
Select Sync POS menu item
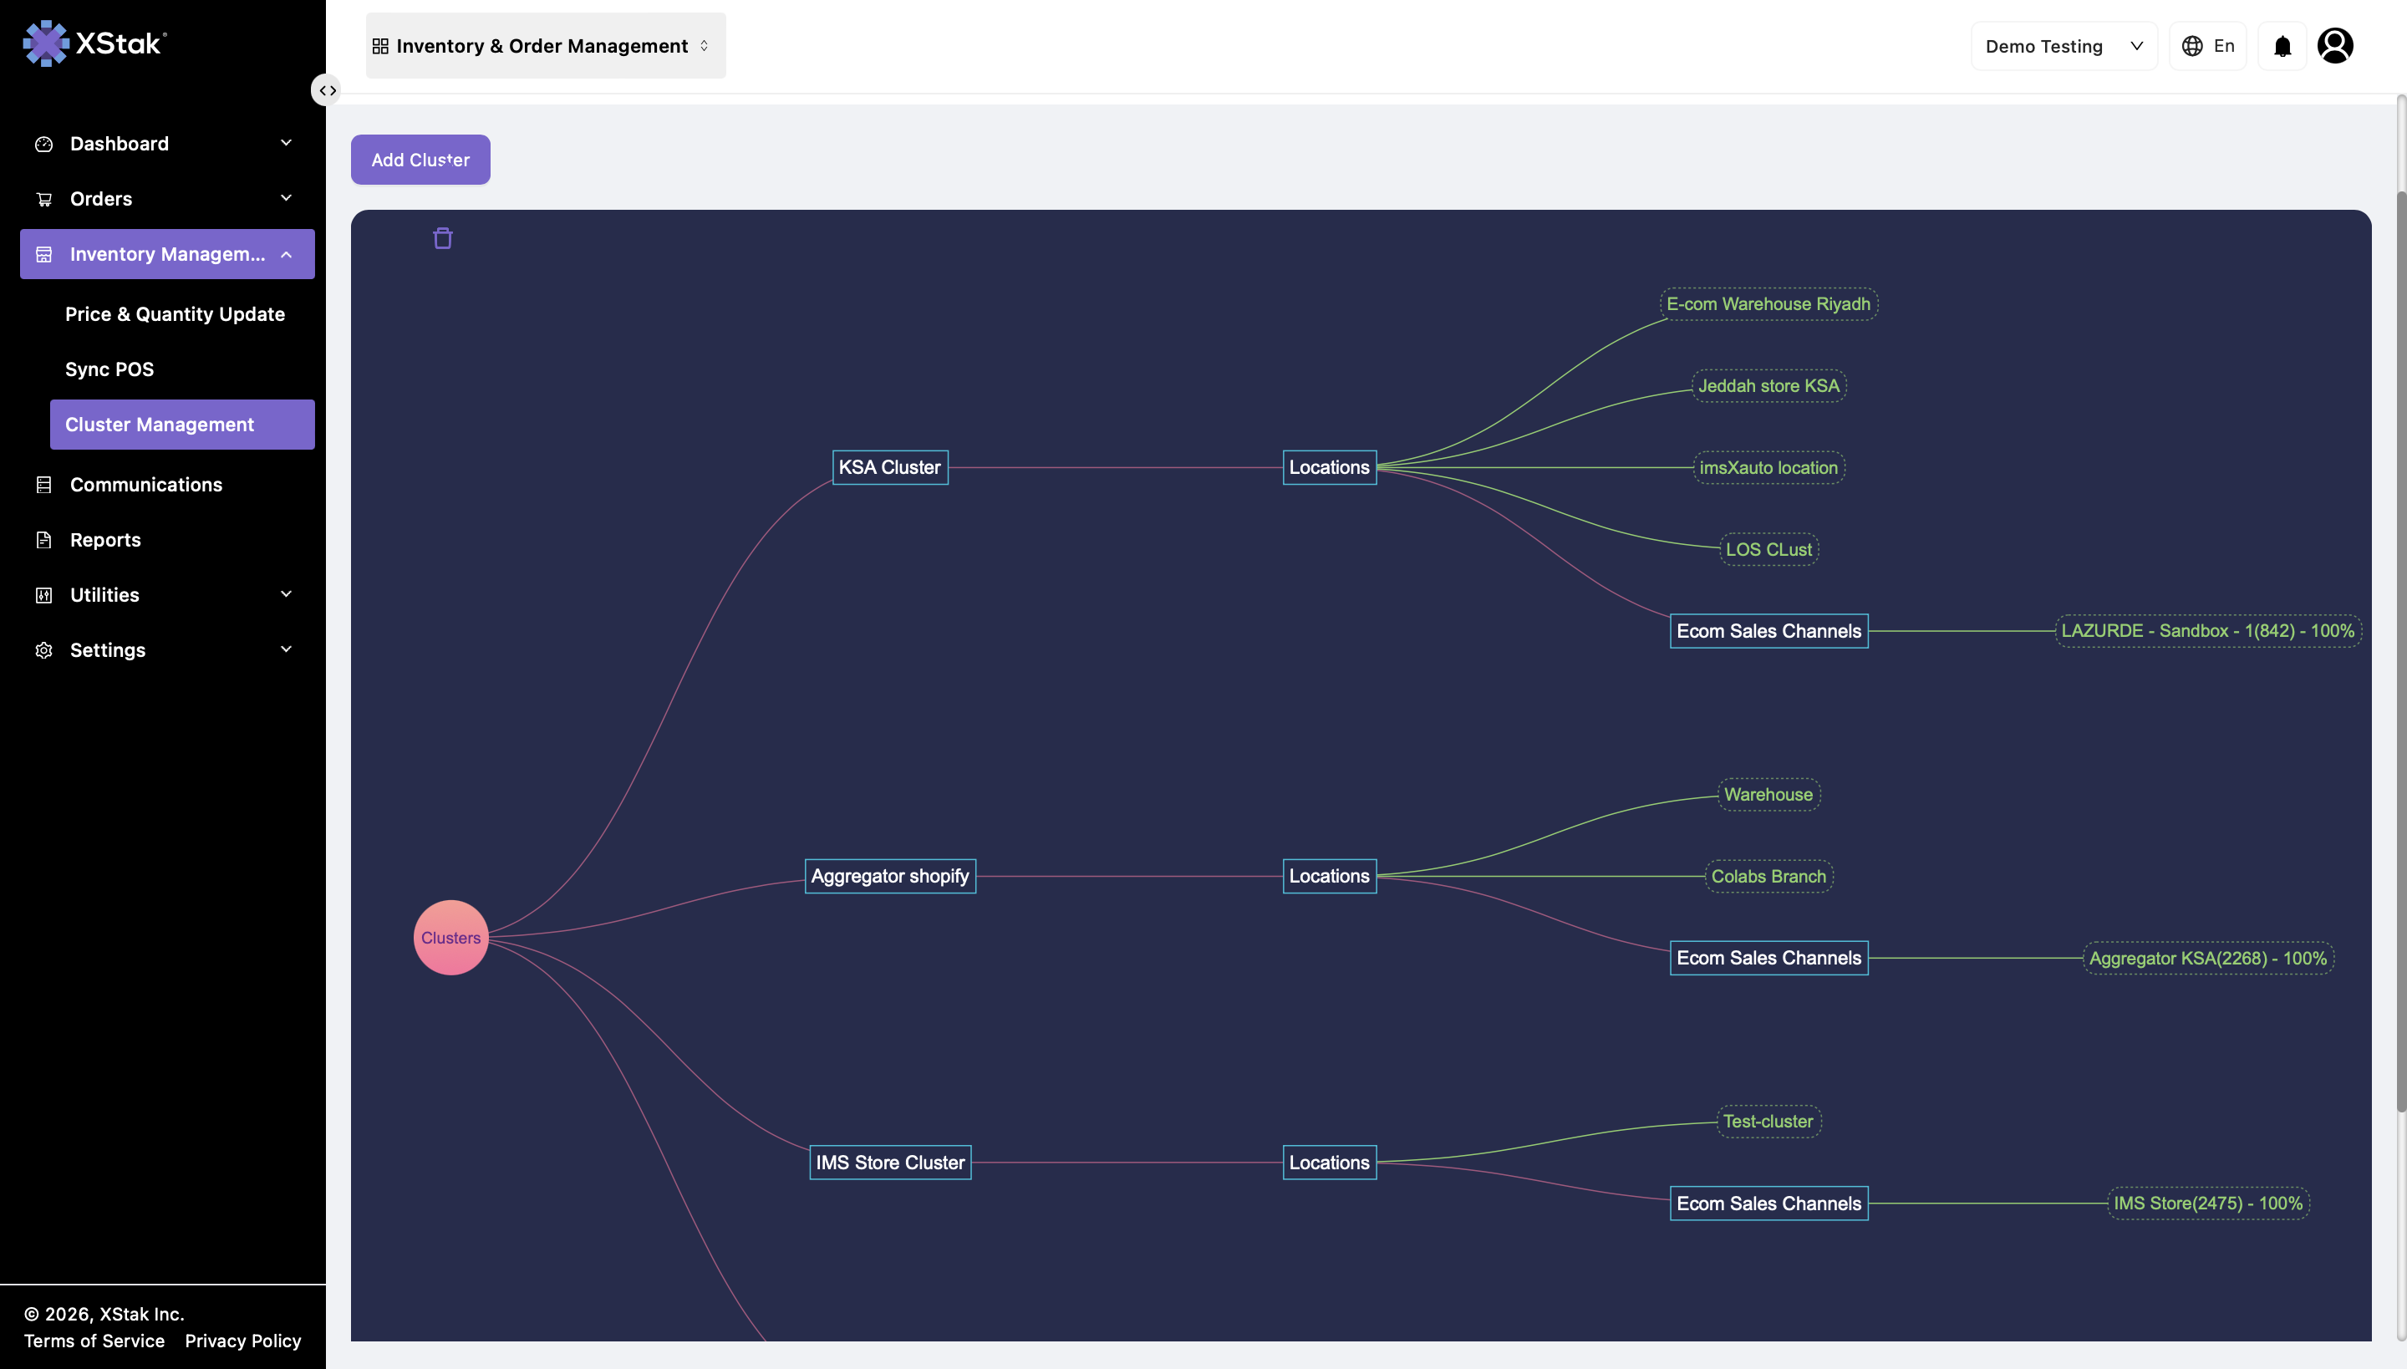tap(110, 369)
